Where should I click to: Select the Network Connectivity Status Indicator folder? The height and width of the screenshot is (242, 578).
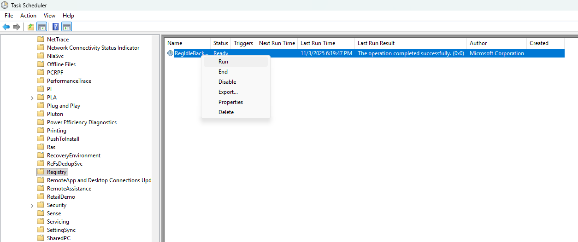(93, 48)
